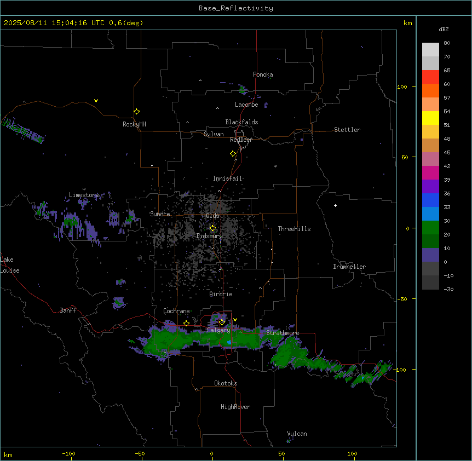Click the Okotoks town label
This screenshot has height=461, width=472.
point(226,383)
